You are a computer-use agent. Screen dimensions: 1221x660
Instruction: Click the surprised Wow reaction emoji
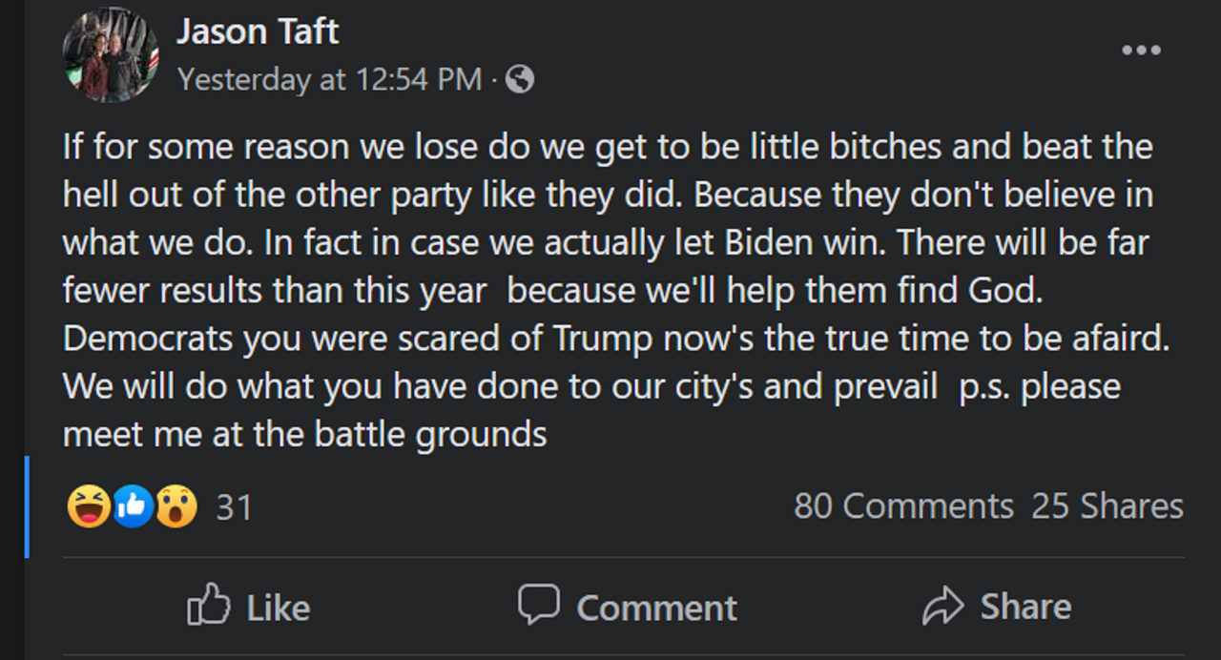click(176, 506)
